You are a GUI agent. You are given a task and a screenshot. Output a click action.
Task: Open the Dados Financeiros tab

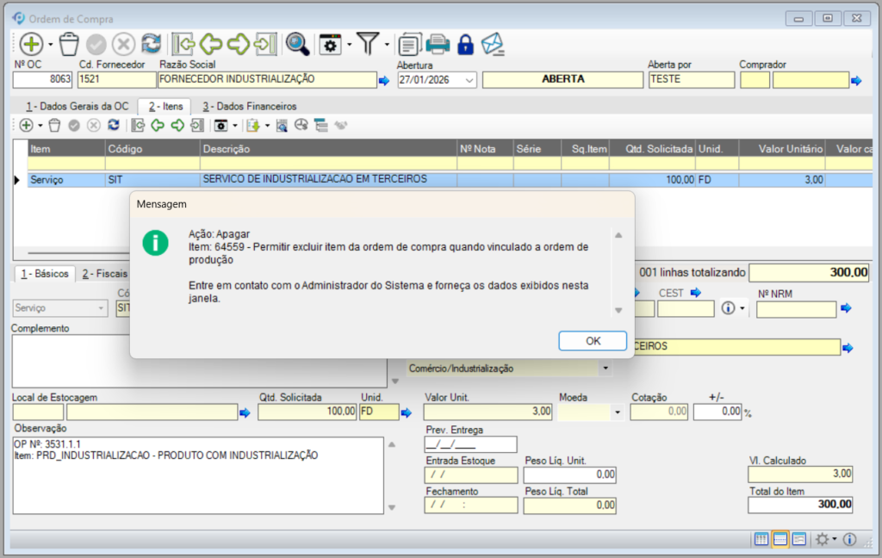[x=250, y=106]
